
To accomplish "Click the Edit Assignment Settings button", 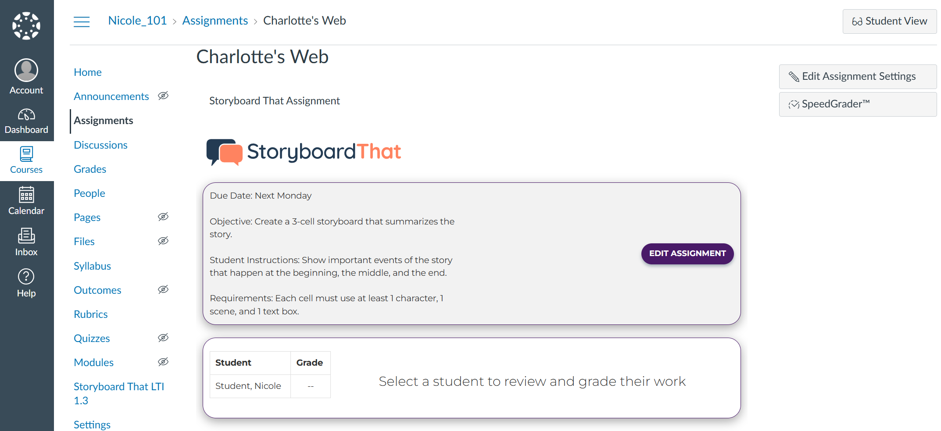I will 858,77.
